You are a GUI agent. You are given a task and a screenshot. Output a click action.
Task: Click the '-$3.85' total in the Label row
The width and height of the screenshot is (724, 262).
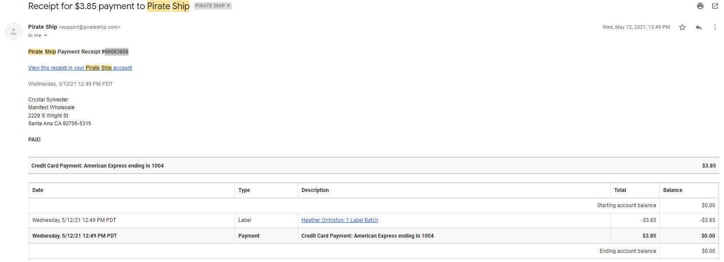pyautogui.click(x=648, y=220)
